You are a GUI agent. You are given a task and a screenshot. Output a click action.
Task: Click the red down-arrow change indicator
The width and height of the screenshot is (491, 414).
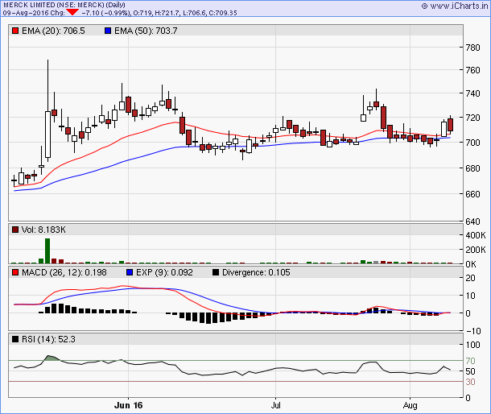[x=72, y=12]
